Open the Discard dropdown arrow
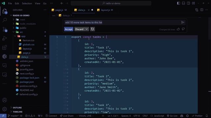 (87, 29)
